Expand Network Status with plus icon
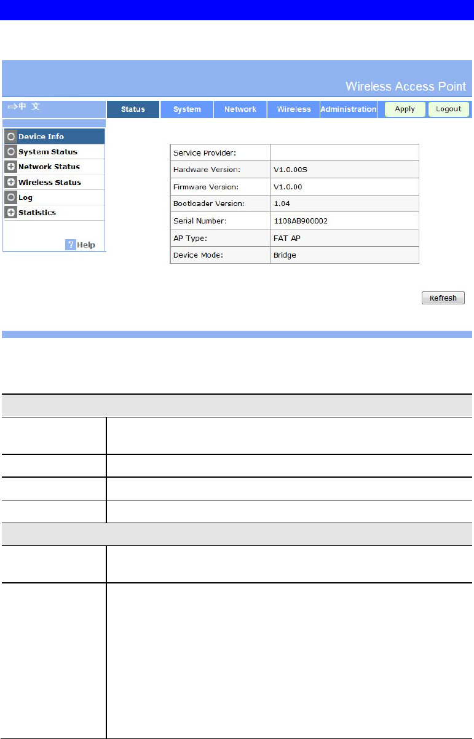This screenshot has height=739, width=474. coord(10,167)
